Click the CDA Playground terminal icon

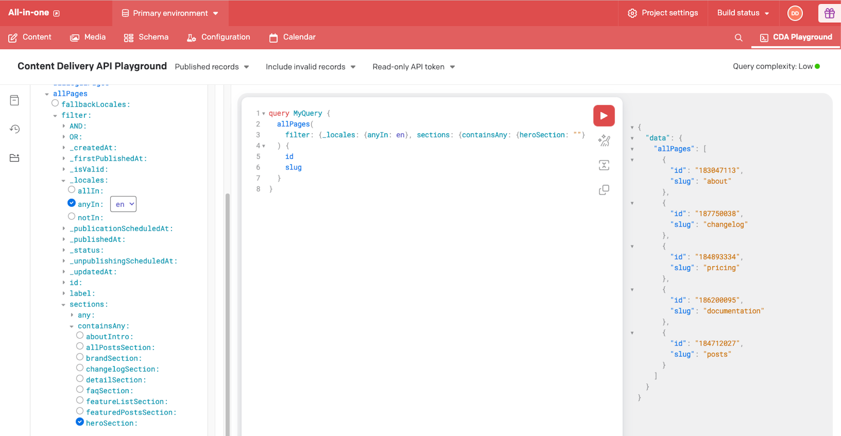pos(764,38)
